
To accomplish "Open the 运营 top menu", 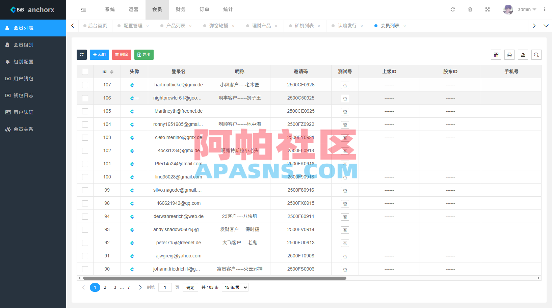I will click(133, 9).
